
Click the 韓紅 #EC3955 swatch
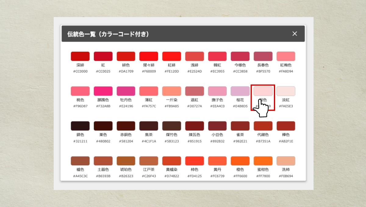pyautogui.click(x=217, y=56)
